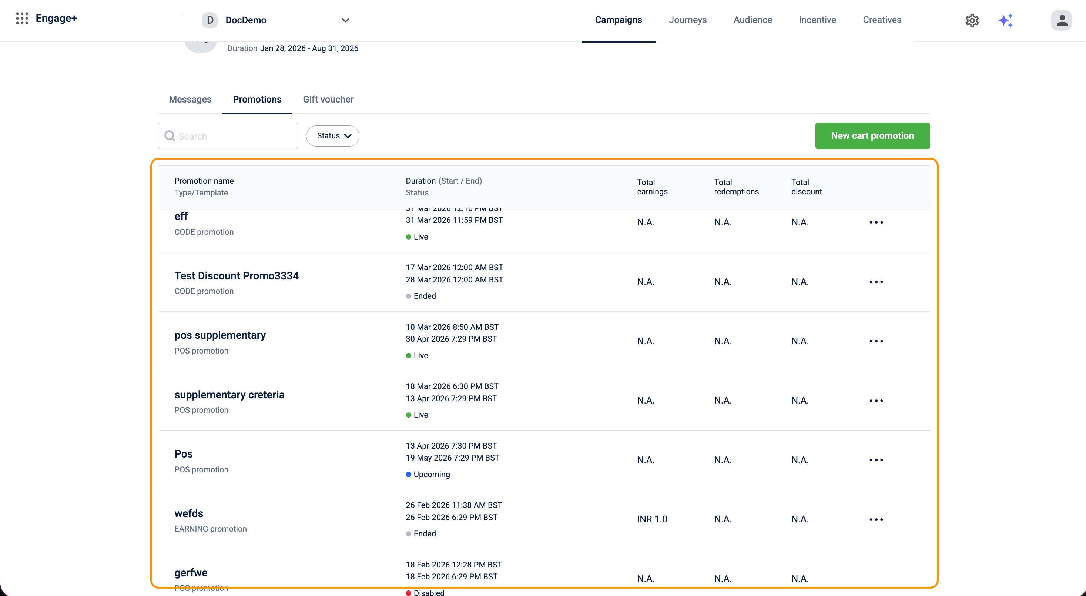
Task: Open the Test Discount Promo3334 promotion
Action: [x=237, y=276]
